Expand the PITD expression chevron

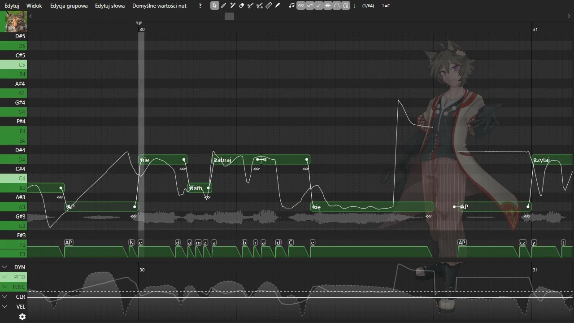pos(4,277)
